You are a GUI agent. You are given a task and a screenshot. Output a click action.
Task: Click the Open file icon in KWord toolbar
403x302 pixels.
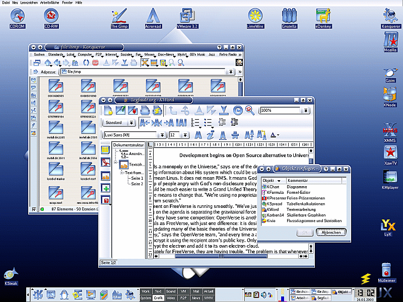click(x=120, y=110)
